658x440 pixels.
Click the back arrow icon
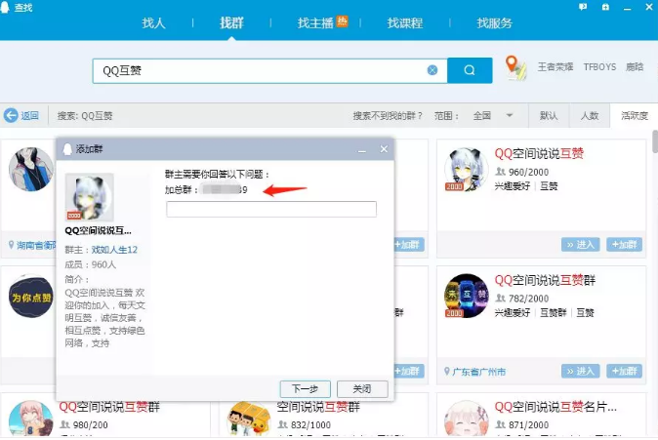12,115
